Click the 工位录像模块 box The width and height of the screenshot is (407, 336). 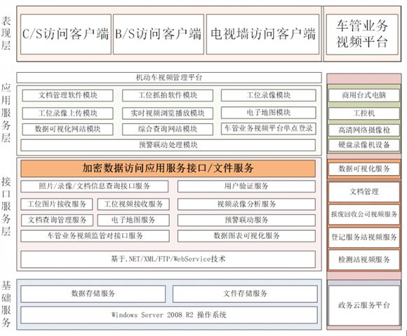(268, 95)
